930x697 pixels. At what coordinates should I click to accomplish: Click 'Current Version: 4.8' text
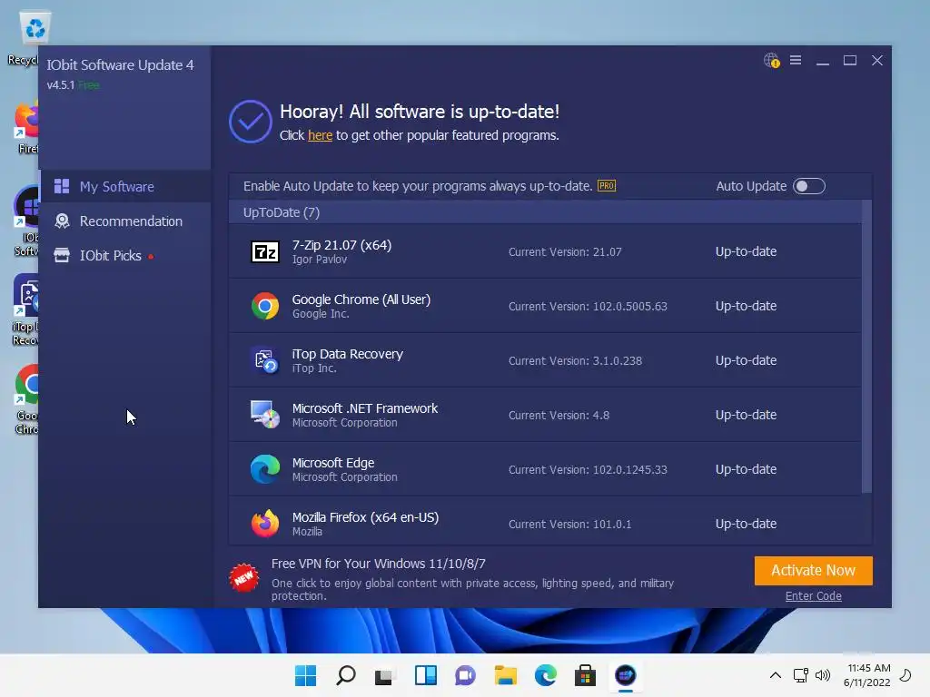tap(559, 416)
